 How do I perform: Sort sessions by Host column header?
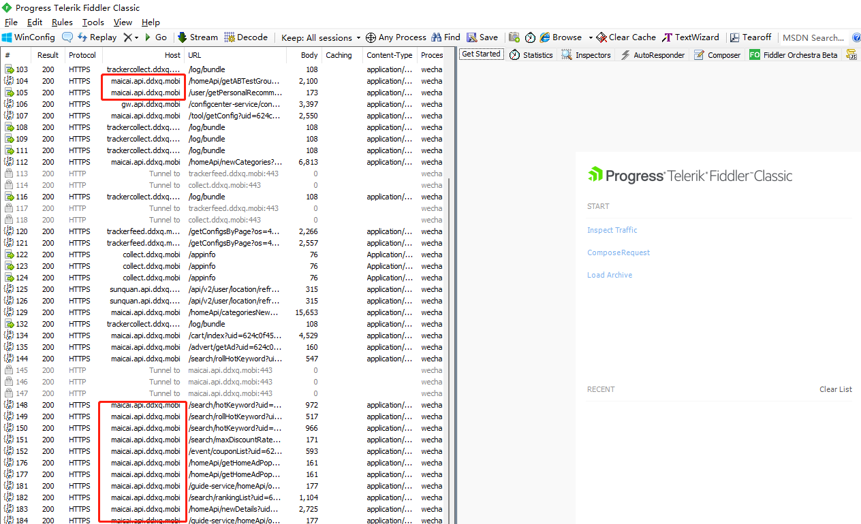click(x=143, y=55)
